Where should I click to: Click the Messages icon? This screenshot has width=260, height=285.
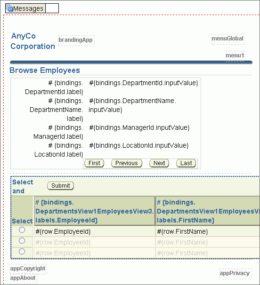(x=9, y=8)
